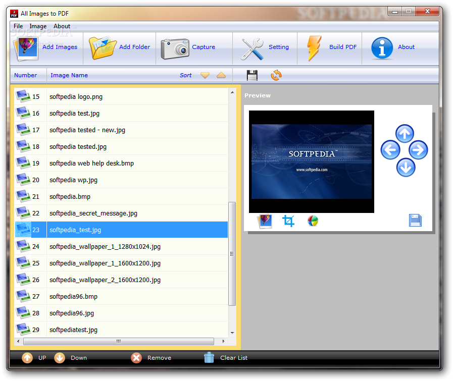Sort the list descending with the down triangle
The width and height of the screenshot is (453, 381).
(x=205, y=75)
